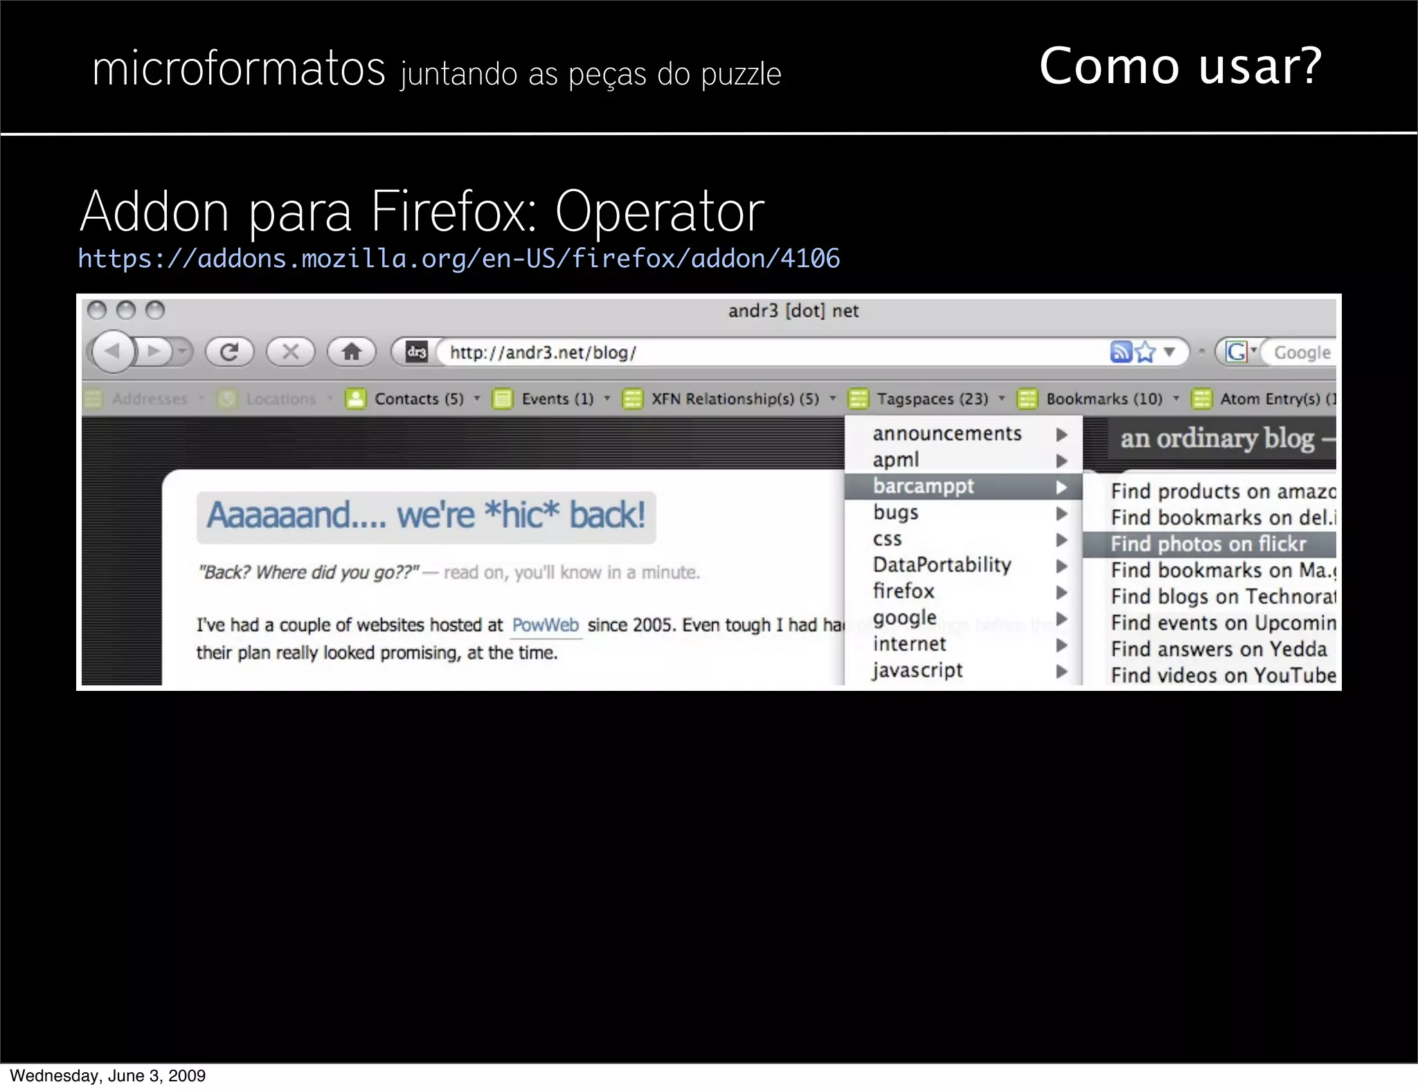The image size is (1418, 1091).
Task: Select Find photos on flickr
Action: [x=1208, y=544]
